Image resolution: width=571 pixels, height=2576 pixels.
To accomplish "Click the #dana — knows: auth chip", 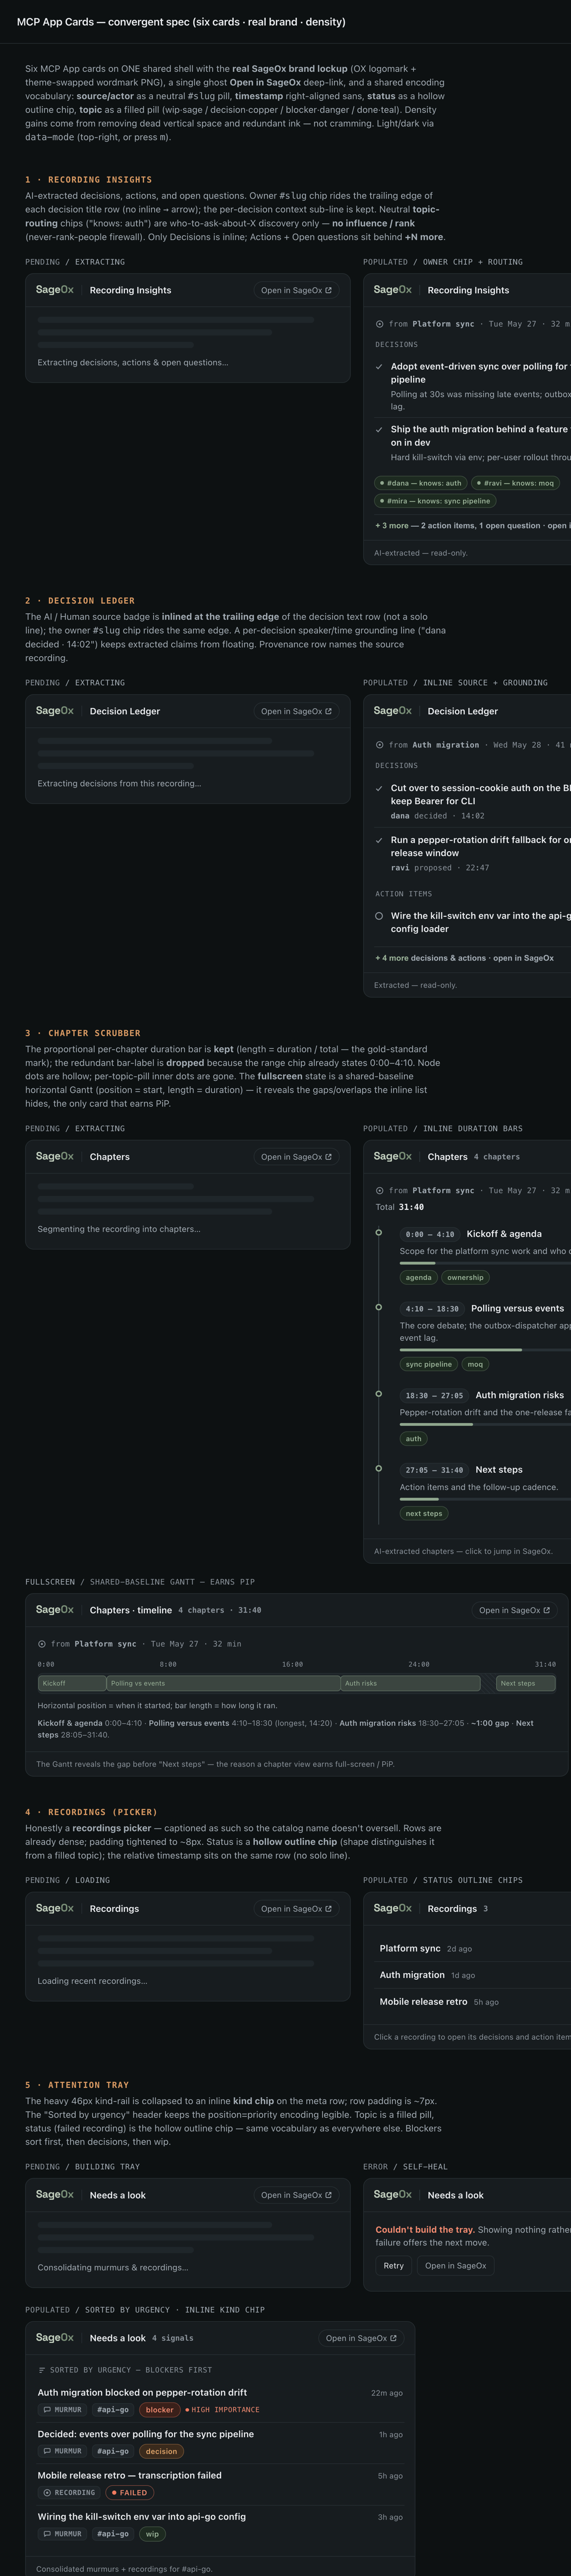I will pos(421,483).
